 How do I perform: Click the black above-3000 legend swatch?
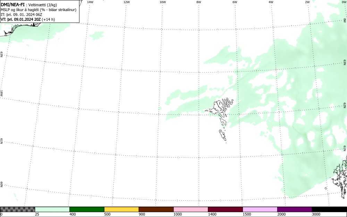(329, 209)
